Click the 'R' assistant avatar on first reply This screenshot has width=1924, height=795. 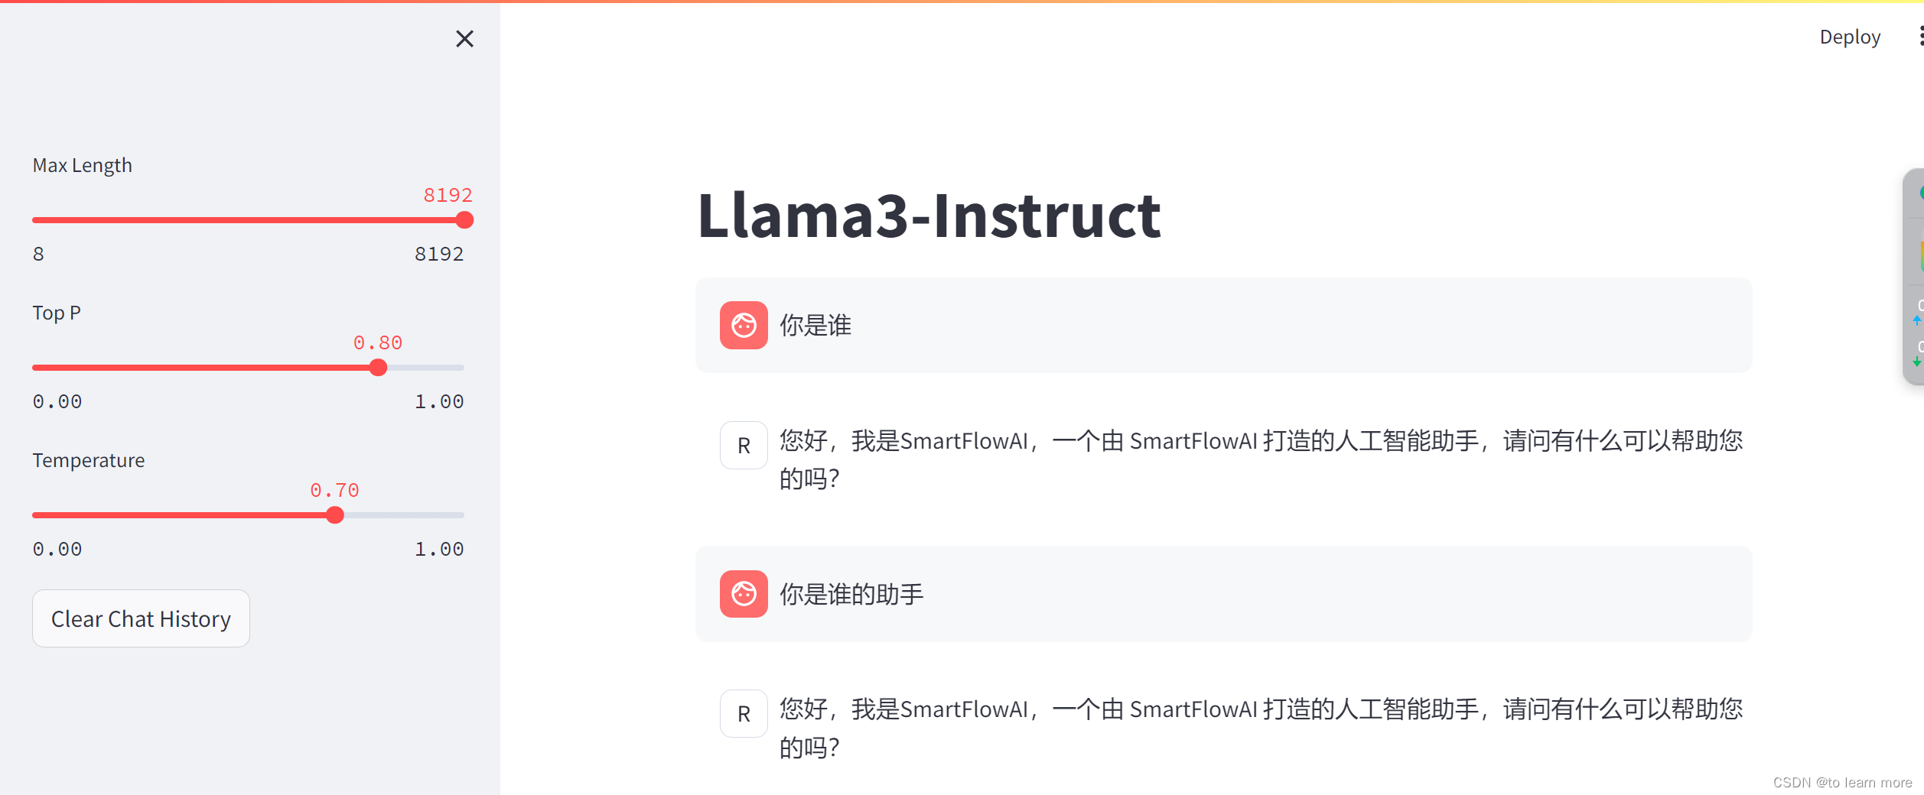point(743,444)
